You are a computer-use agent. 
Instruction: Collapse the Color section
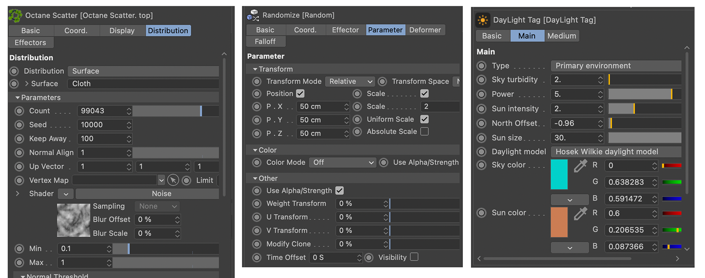[255, 150]
